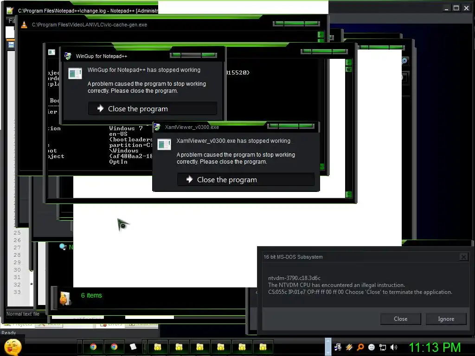Click Close in the 16 bit MS-DOS Subsystem dialog
Viewport: 475px width, 356px height.
tap(400, 319)
